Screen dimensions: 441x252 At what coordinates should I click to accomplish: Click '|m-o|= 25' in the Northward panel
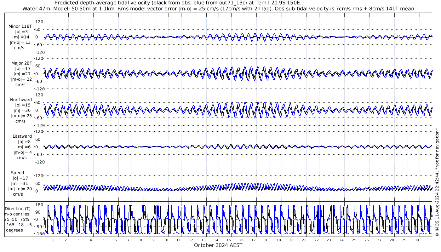(21, 116)
